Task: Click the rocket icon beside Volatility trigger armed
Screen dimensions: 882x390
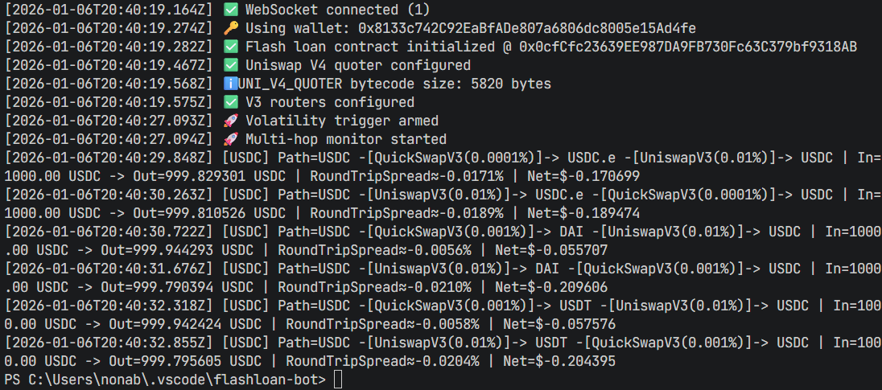Action: (x=230, y=121)
